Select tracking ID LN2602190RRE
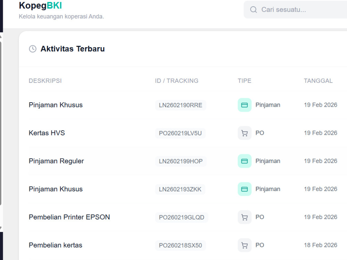Image resolution: width=347 pixels, height=260 pixels. (x=180, y=105)
